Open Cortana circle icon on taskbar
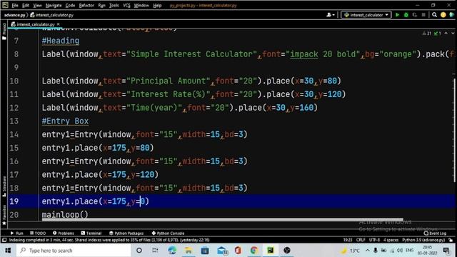Viewport: 457px width, 257px height. (139, 251)
